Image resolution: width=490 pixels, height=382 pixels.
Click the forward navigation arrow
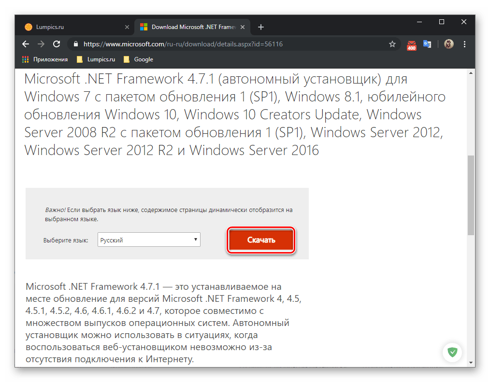(x=41, y=44)
